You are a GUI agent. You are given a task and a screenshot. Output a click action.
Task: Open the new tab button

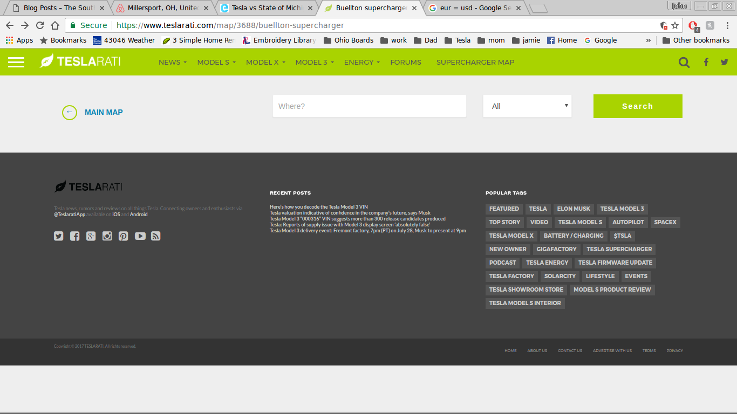click(x=538, y=8)
